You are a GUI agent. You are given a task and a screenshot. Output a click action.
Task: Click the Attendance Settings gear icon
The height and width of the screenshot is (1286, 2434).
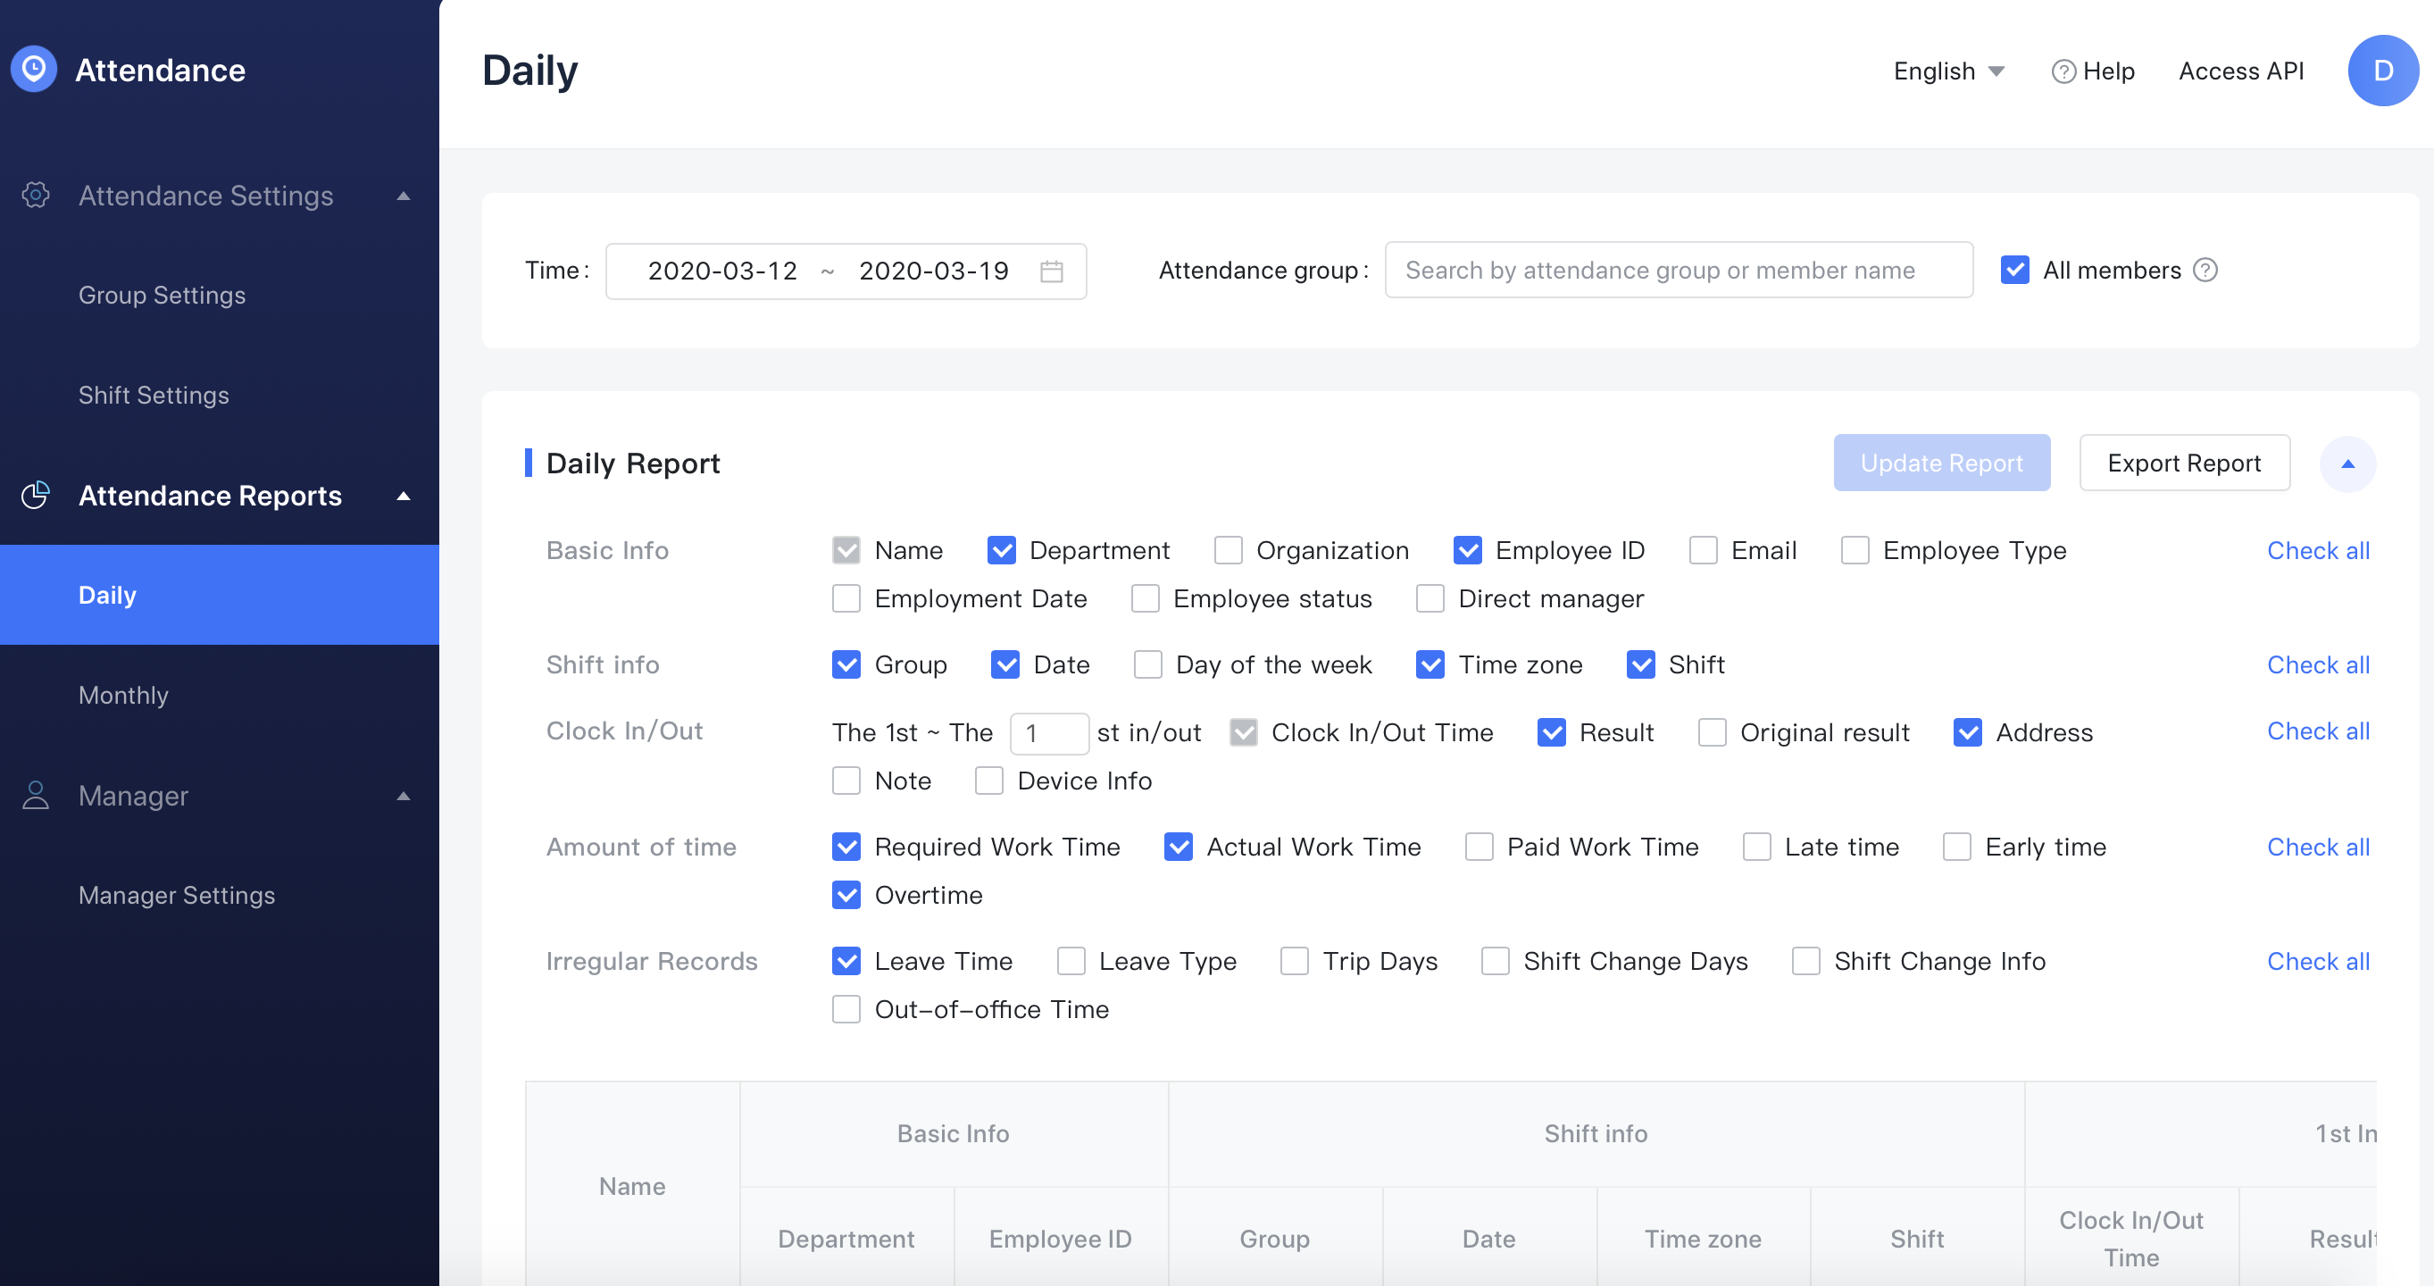pos(36,196)
